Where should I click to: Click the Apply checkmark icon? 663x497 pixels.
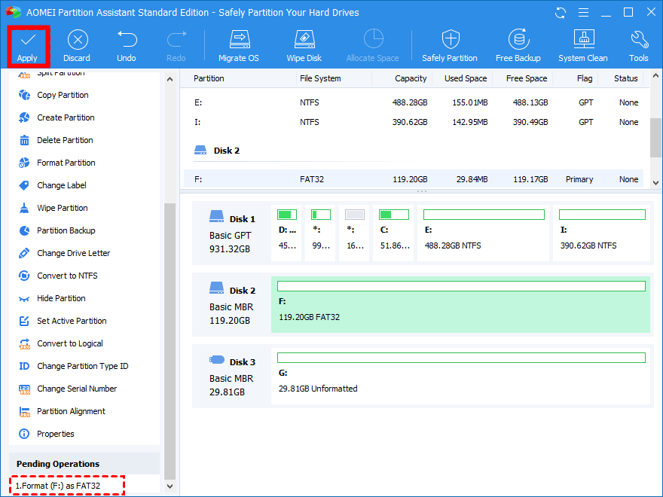coord(27,40)
